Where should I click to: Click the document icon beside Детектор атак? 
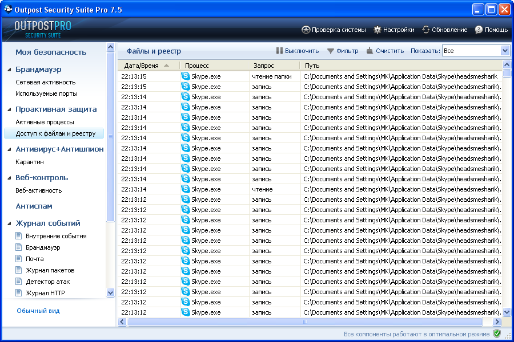(x=19, y=282)
